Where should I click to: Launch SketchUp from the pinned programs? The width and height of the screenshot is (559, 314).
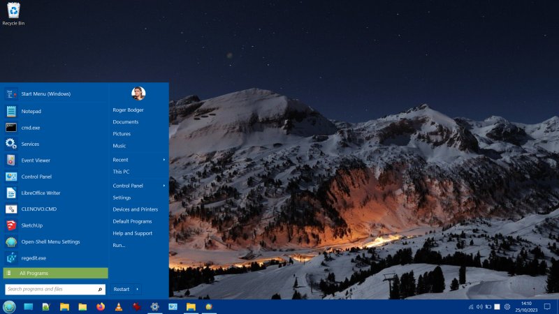(31, 225)
